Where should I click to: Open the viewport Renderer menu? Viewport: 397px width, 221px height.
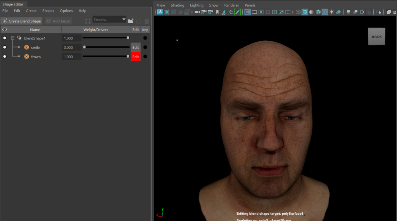pos(231,5)
